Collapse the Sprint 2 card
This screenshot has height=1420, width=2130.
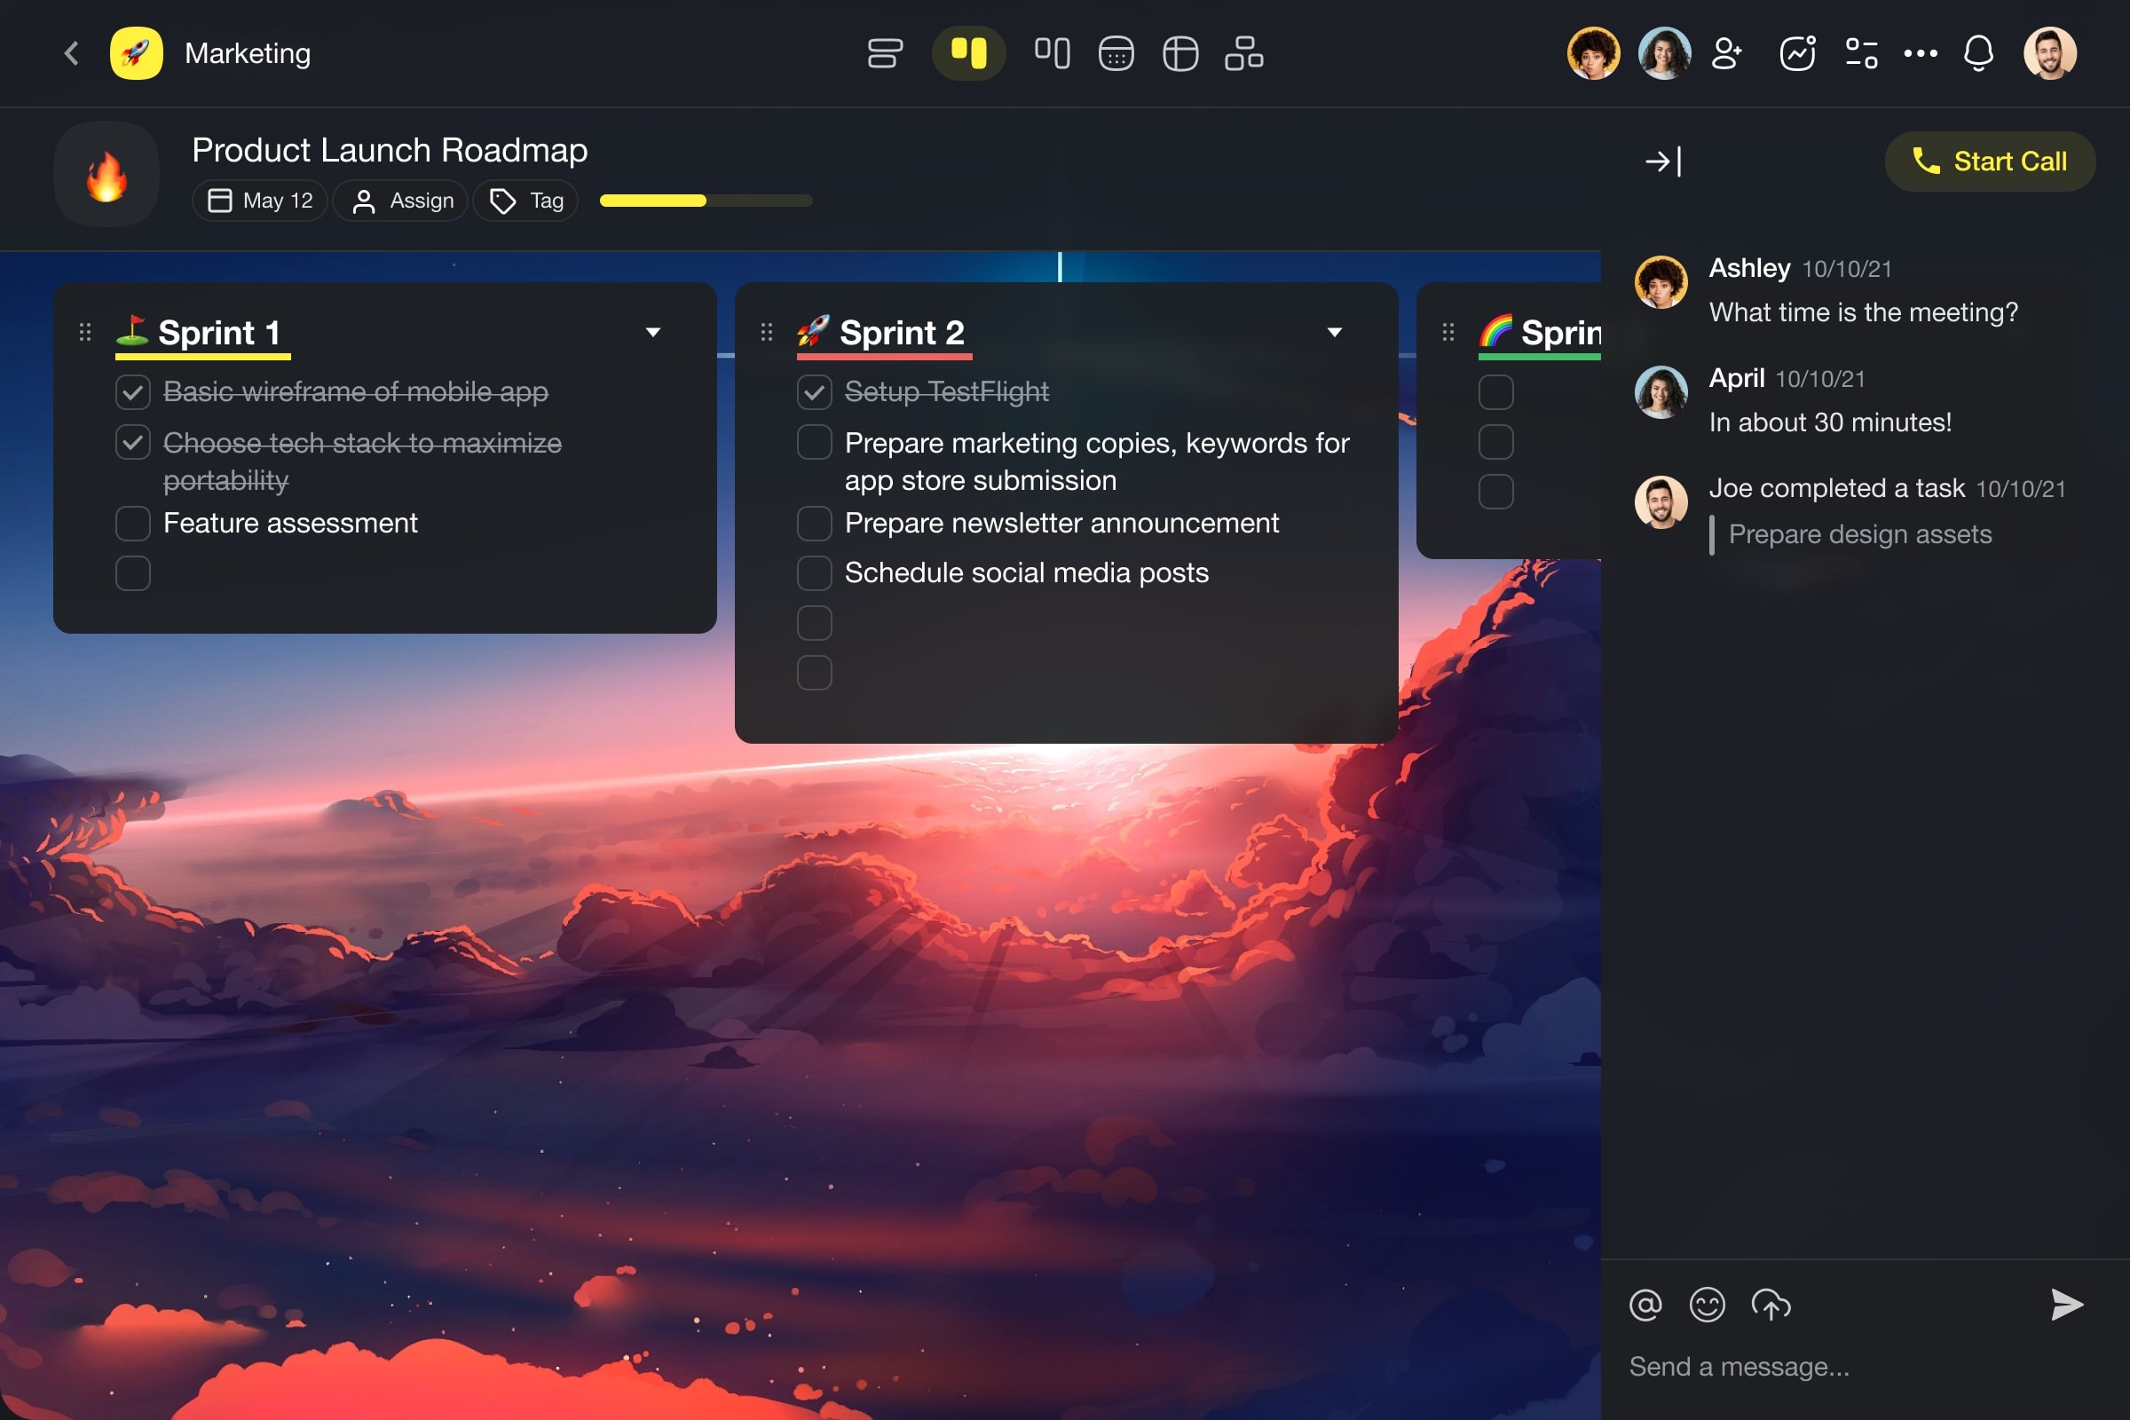click(1336, 331)
